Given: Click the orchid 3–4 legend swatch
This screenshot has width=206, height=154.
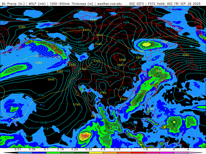Looking at the screenshot, I should (181, 153).
